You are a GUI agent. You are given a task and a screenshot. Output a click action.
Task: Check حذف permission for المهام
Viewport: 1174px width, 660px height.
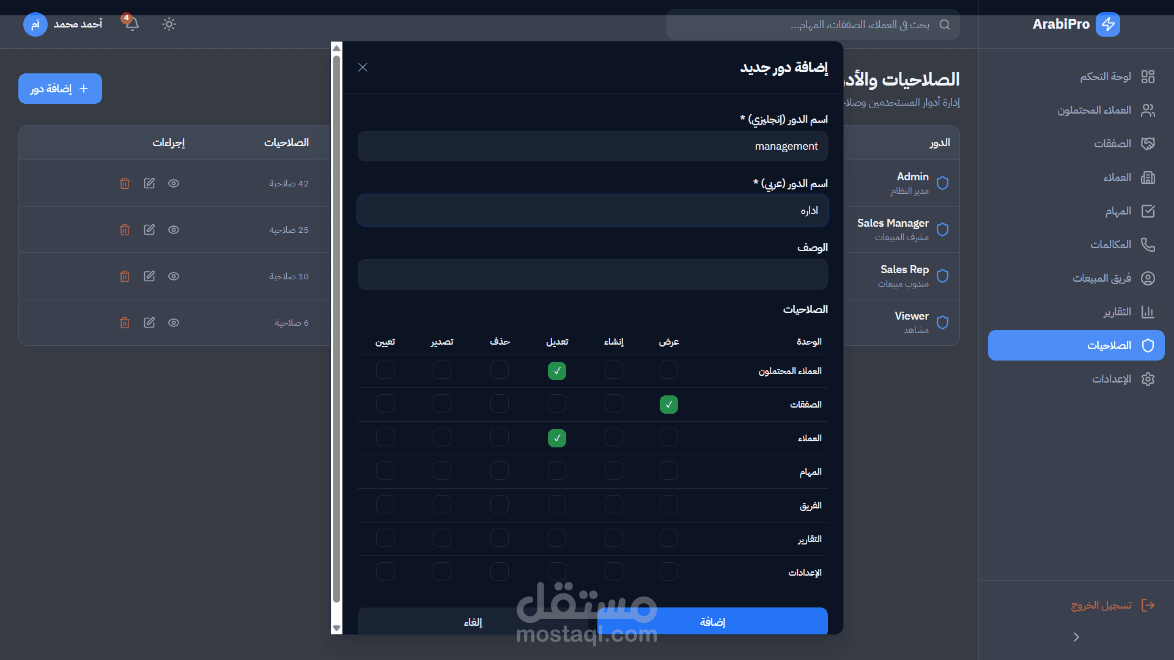click(x=499, y=471)
